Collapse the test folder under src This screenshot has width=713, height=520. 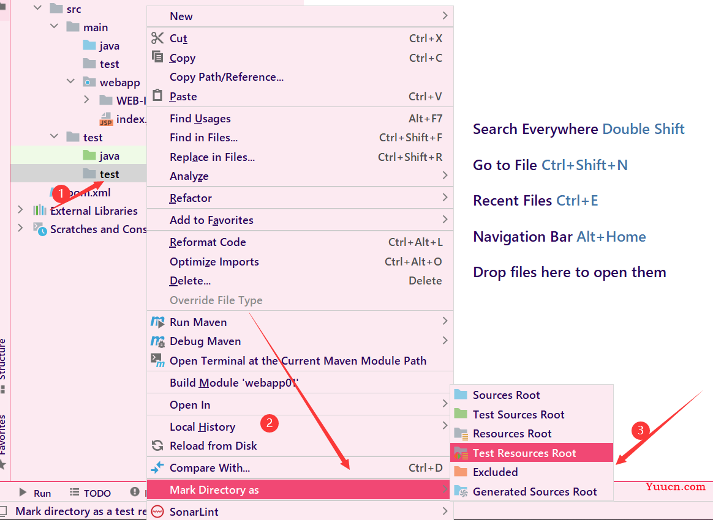[x=54, y=136]
